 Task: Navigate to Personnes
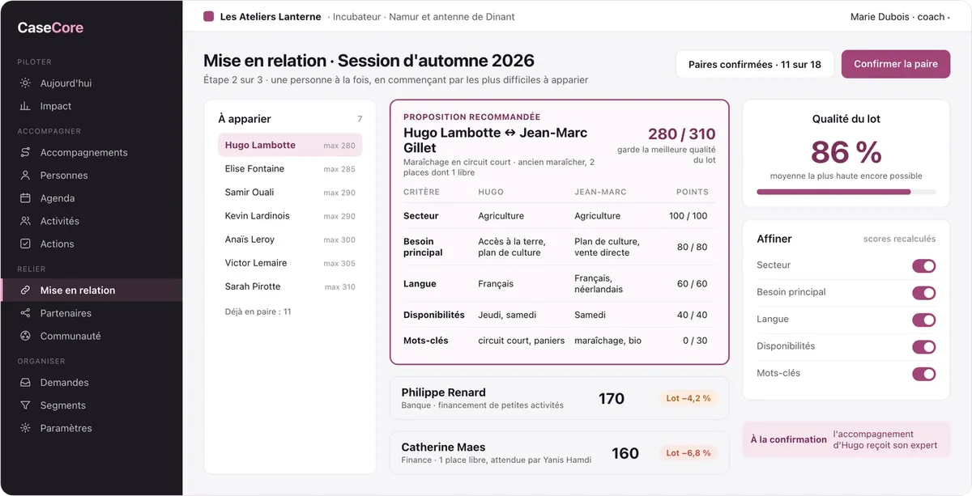pyautogui.click(x=92, y=175)
